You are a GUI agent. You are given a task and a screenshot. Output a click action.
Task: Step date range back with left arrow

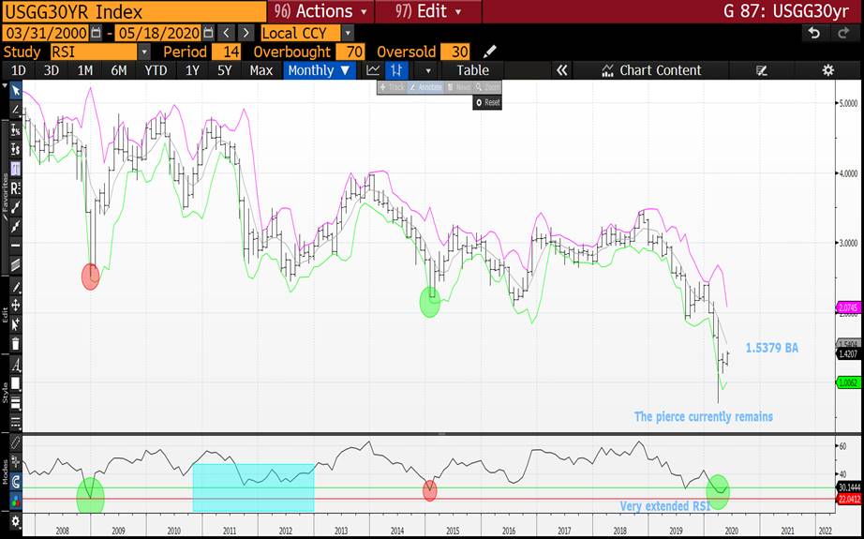(x=227, y=33)
